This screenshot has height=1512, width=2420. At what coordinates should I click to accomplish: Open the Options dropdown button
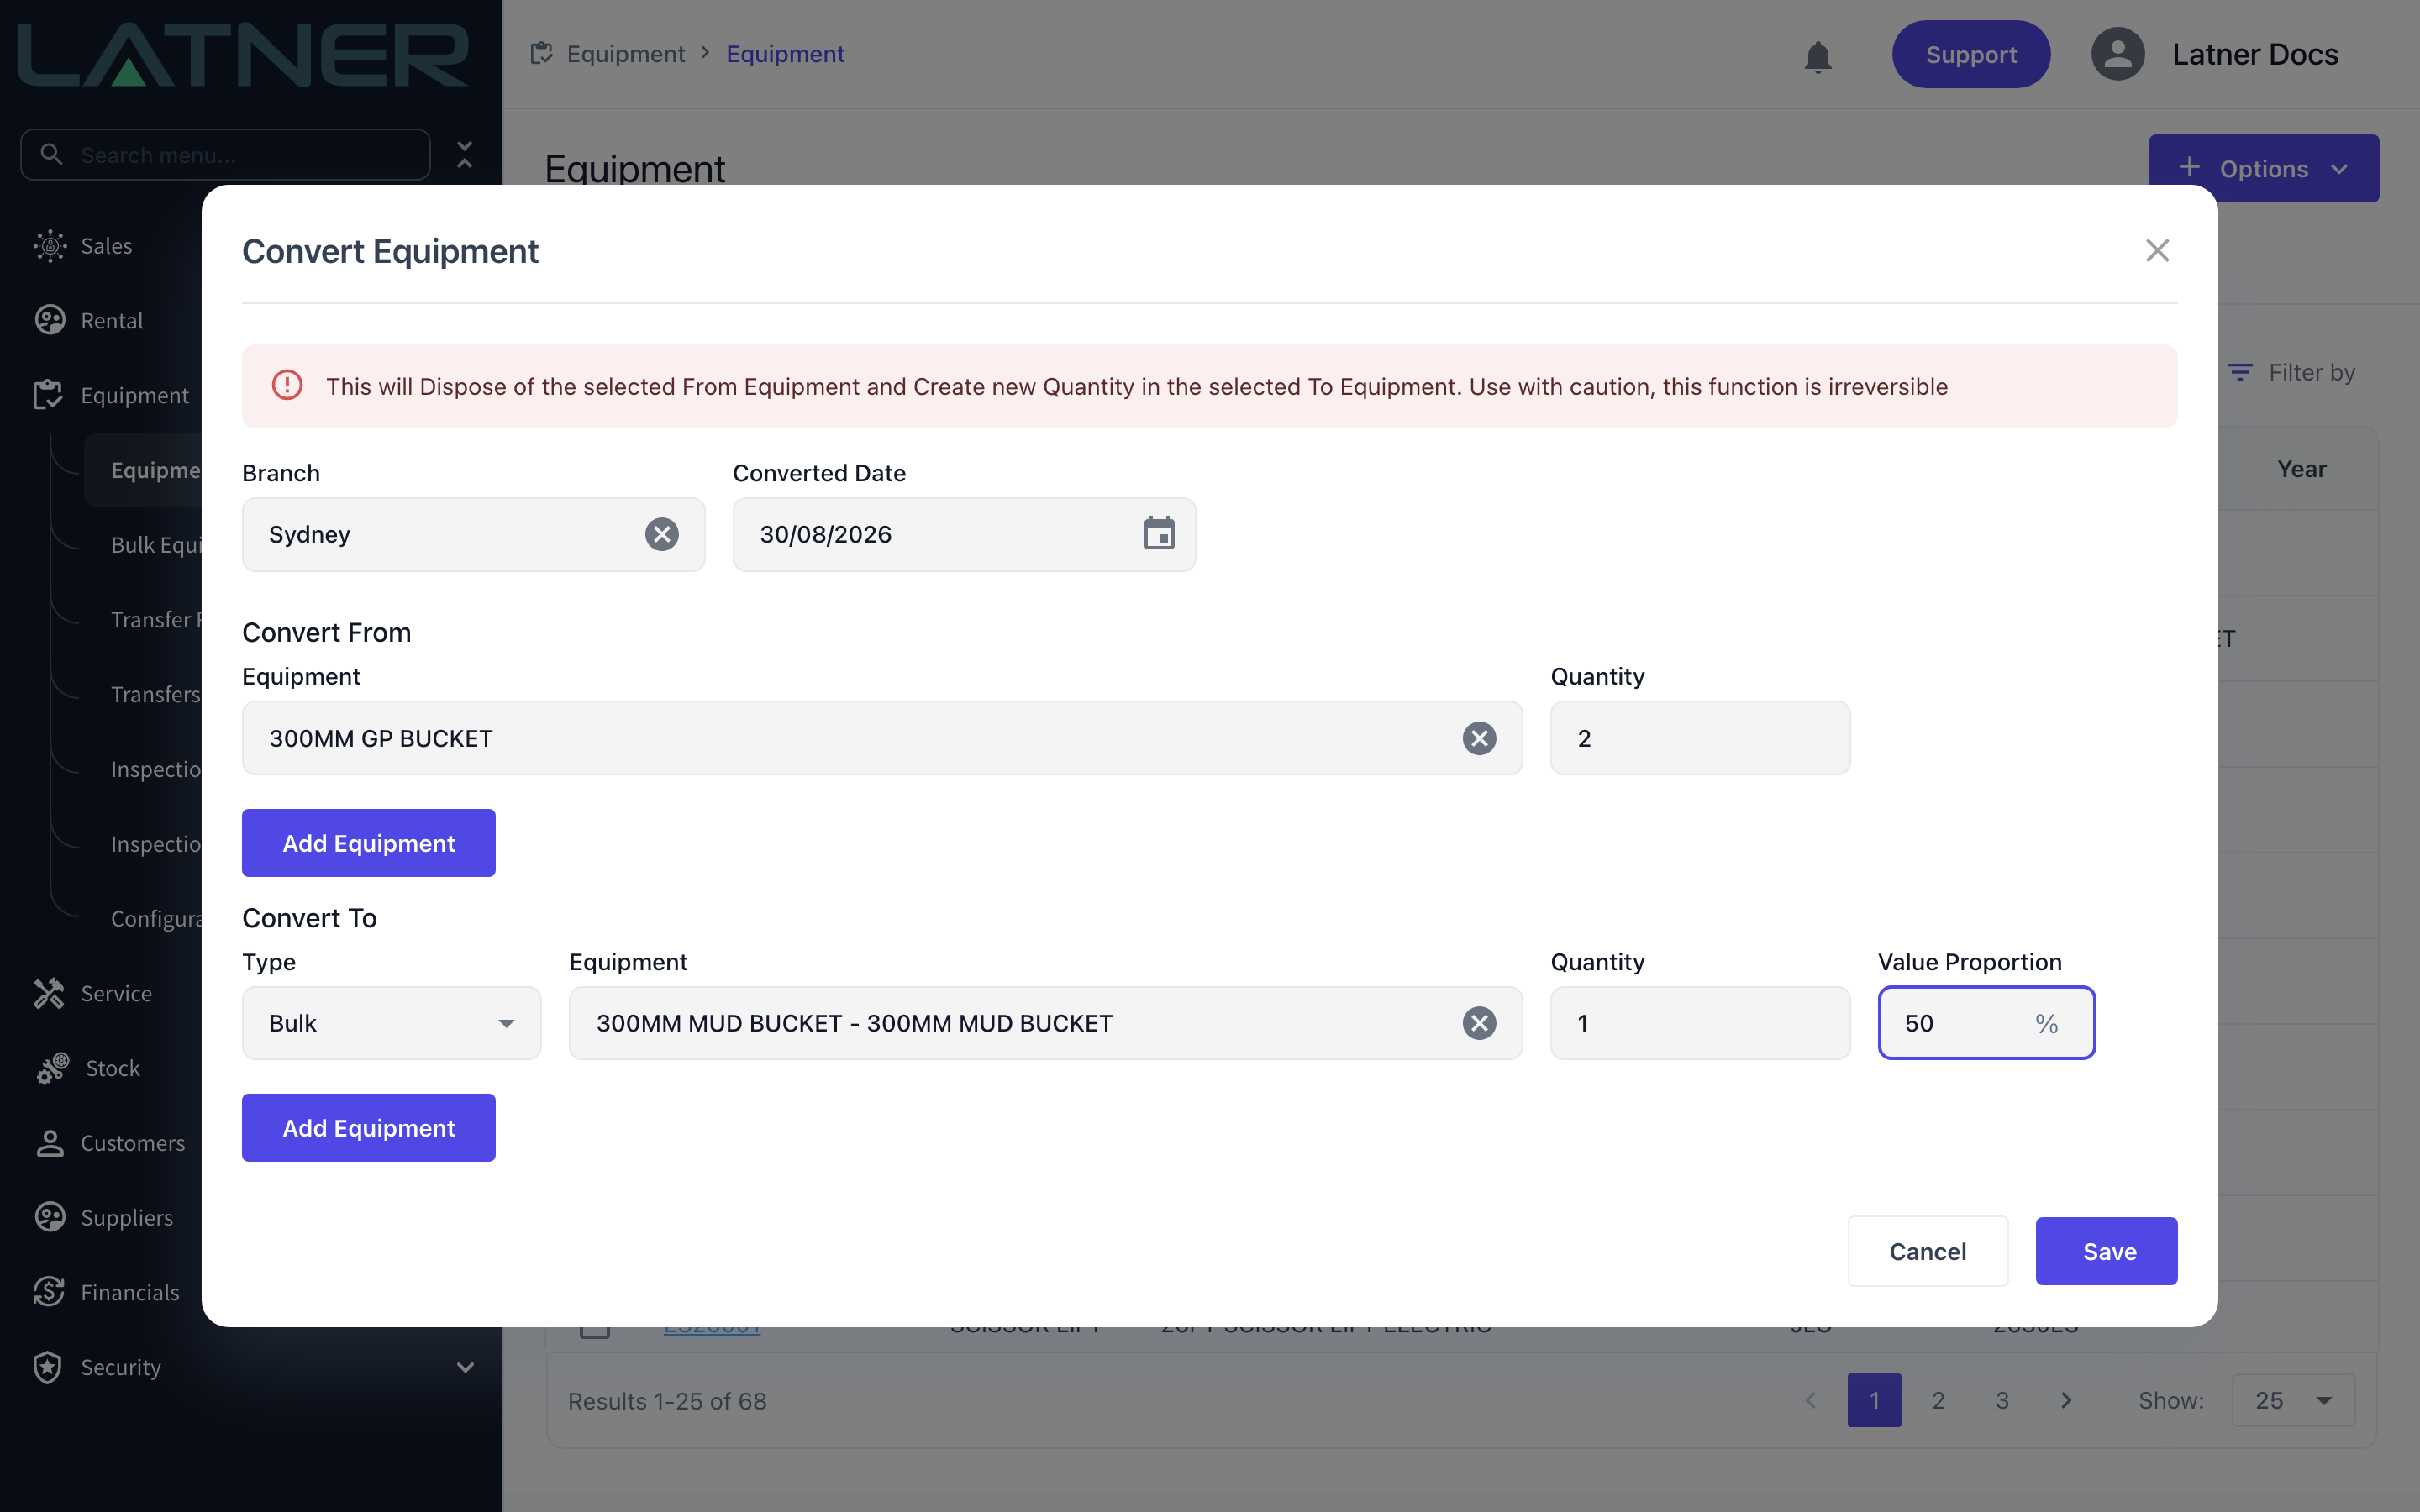pos(2264,168)
